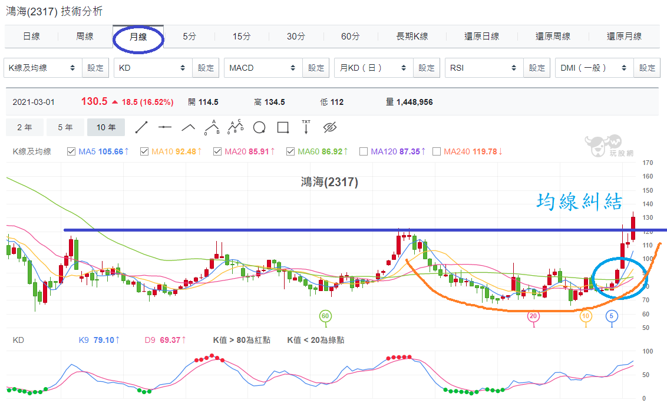
Task: Click 設定 button next to K線及均線
Action: tap(95, 68)
